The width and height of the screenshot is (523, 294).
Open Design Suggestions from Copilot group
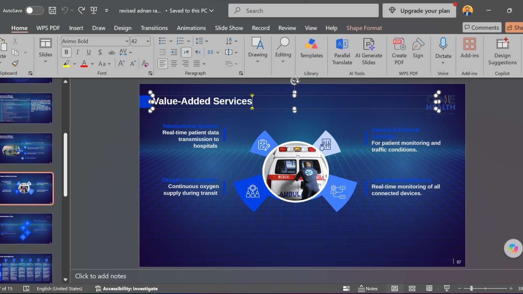[x=502, y=51]
